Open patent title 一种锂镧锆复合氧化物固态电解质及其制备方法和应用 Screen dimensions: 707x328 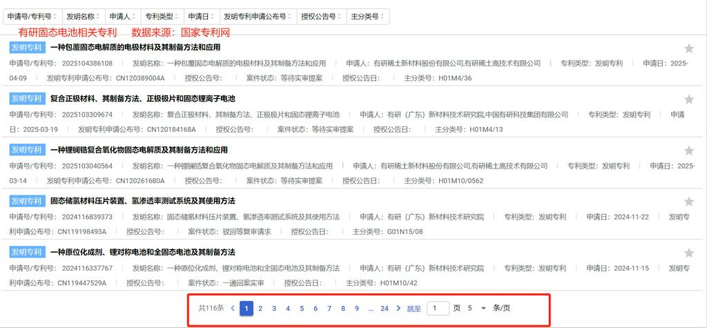click(139, 150)
